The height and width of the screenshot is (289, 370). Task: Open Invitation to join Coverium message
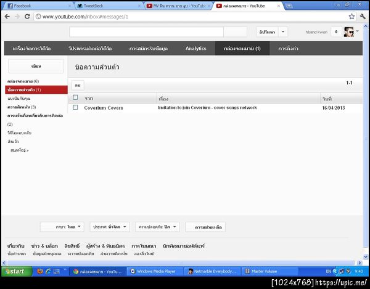tap(207, 107)
